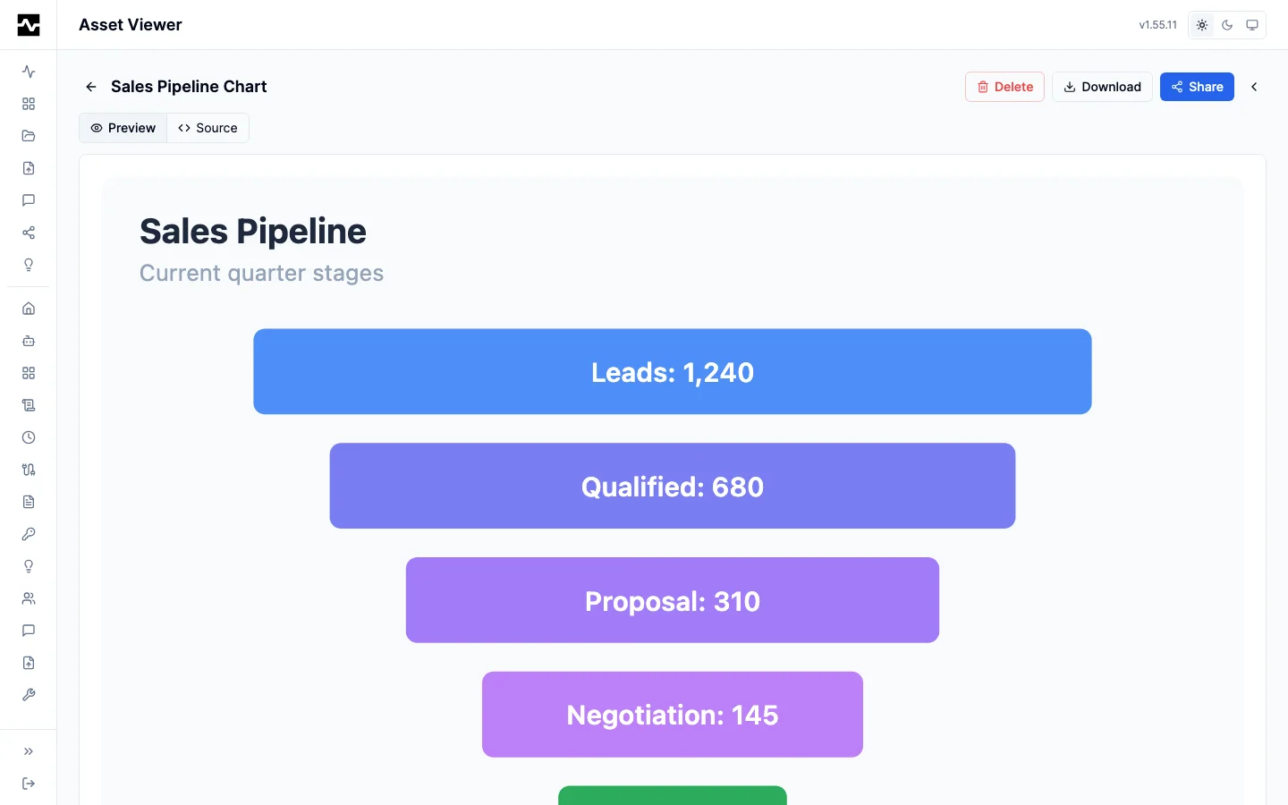Screen dimensions: 1288x805
Task: Click the chevron beside the Share button
Action: pyautogui.click(x=1254, y=87)
